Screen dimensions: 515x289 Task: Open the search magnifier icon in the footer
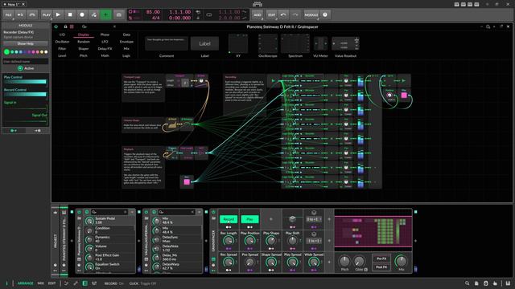click(x=467, y=283)
